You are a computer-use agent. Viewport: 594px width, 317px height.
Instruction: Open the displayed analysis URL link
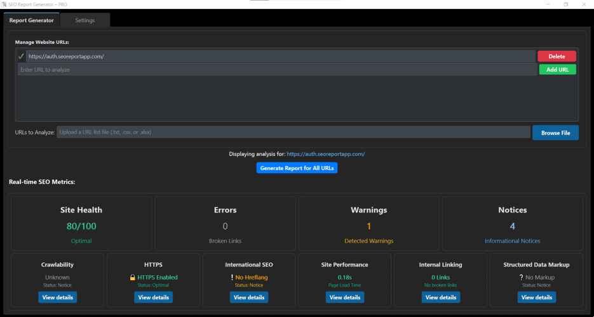tap(326, 154)
